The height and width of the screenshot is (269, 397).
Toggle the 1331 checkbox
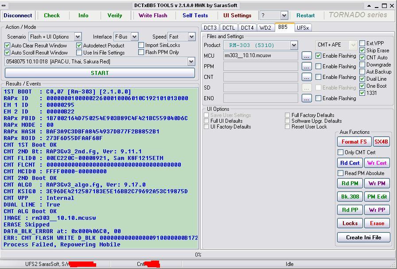(362, 93)
